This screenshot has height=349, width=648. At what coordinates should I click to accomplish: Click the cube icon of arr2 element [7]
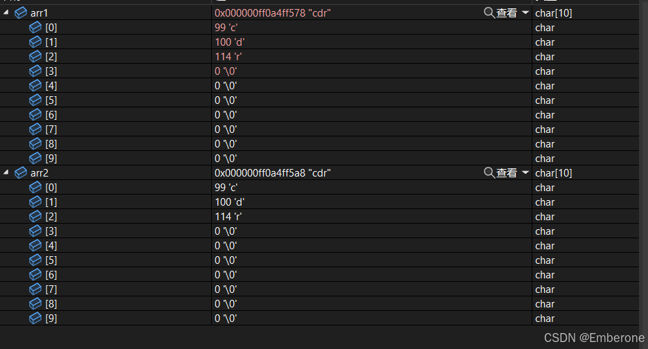[x=35, y=289]
